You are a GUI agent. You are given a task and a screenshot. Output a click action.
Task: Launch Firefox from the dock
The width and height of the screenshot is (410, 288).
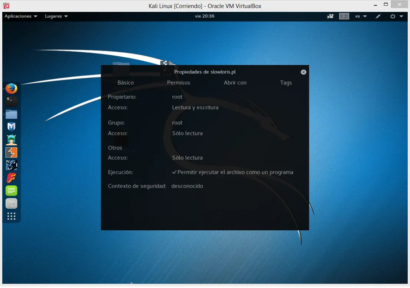[x=11, y=88]
